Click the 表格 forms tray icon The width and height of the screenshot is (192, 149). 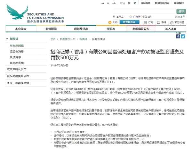[x=159, y=22]
